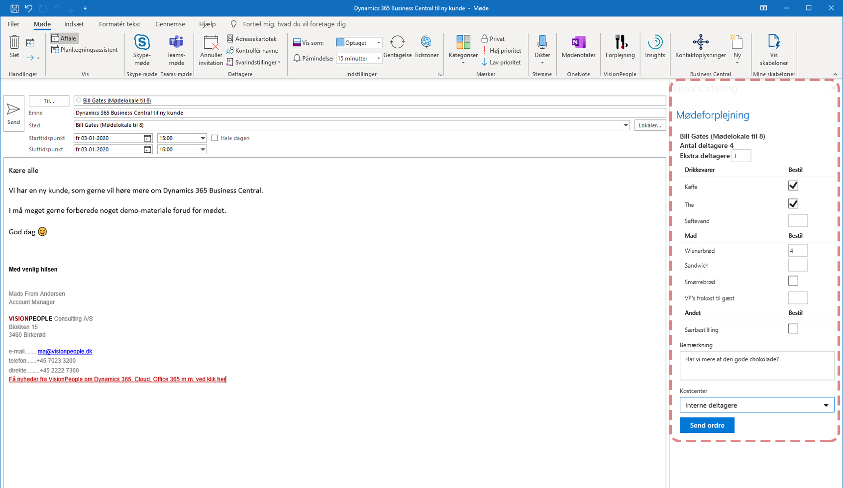Click the Save icon in the title bar
This screenshot has height=488, width=843.
pos(14,8)
